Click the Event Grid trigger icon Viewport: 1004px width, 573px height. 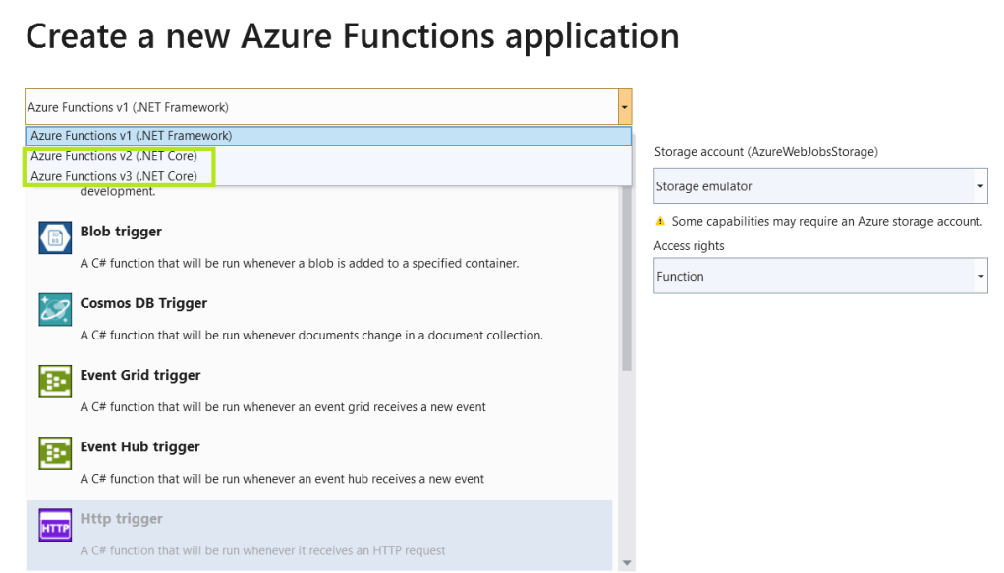click(x=55, y=382)
